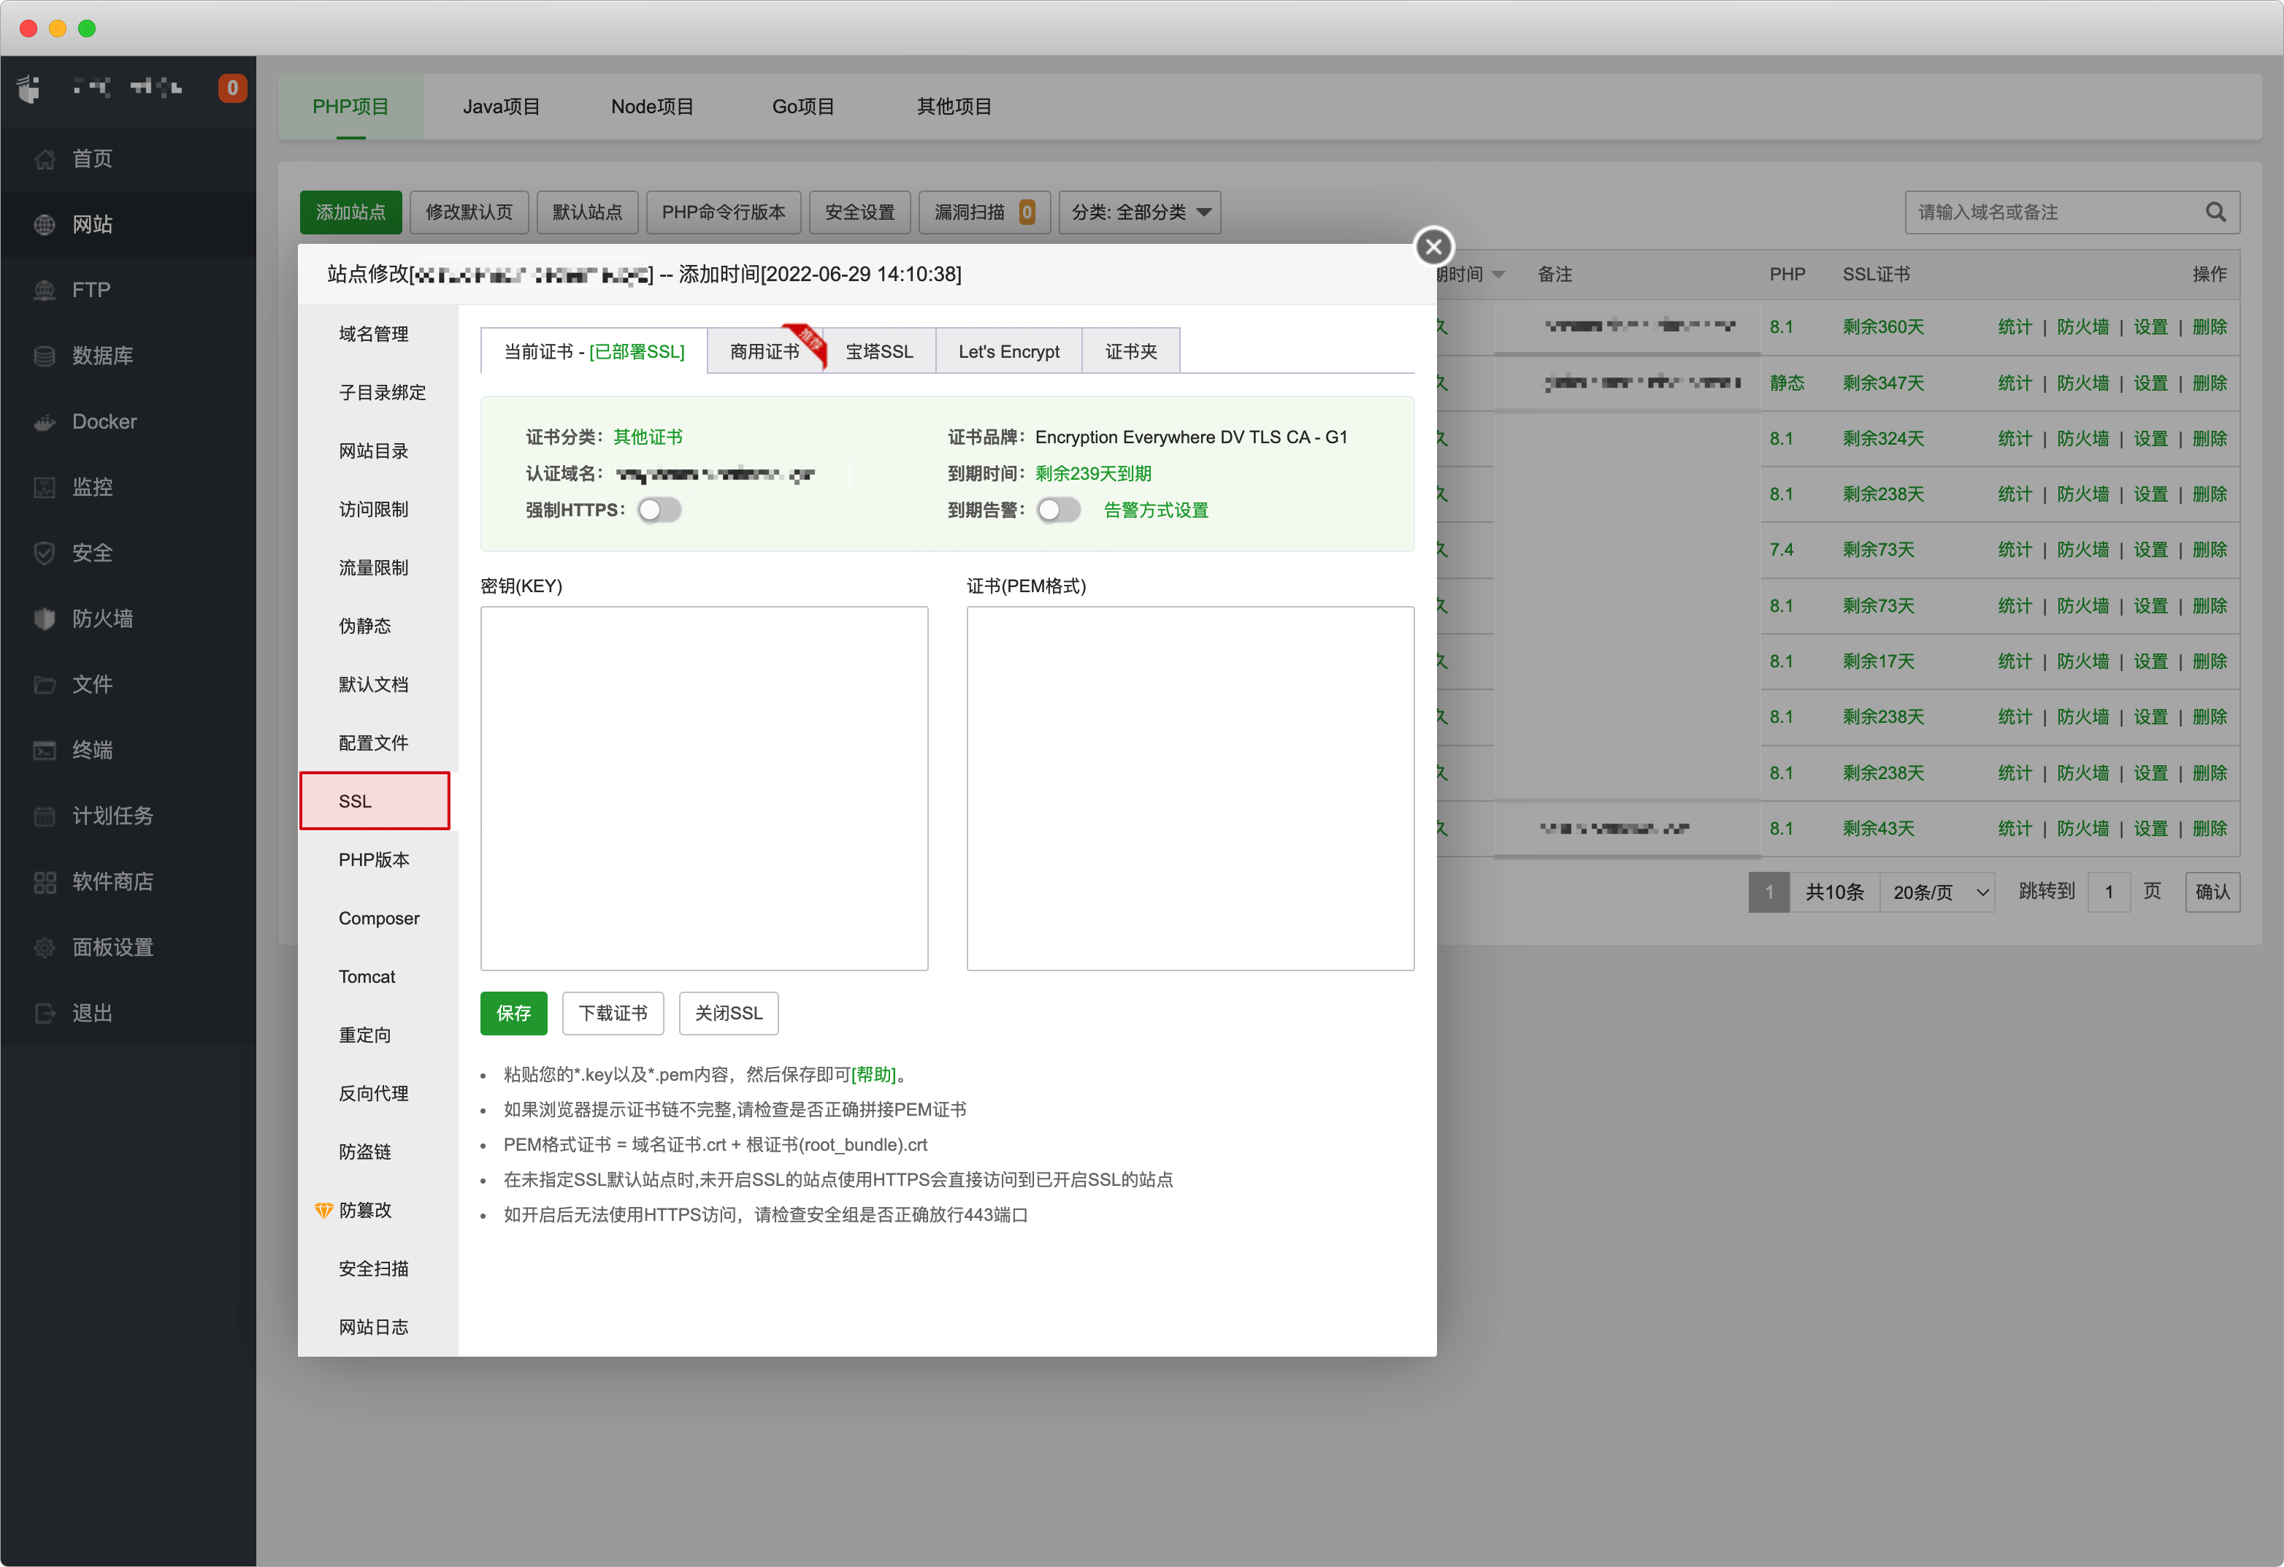Toggle the 强制HTTPS switch
Viewport: 2284px width, 1567px height.
tap(659, 510)
